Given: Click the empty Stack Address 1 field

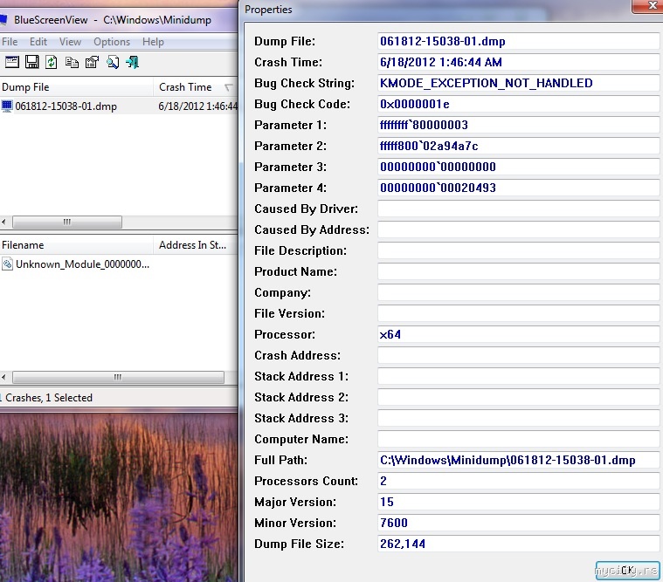Looking at the screenshot, I should (518, 376).
